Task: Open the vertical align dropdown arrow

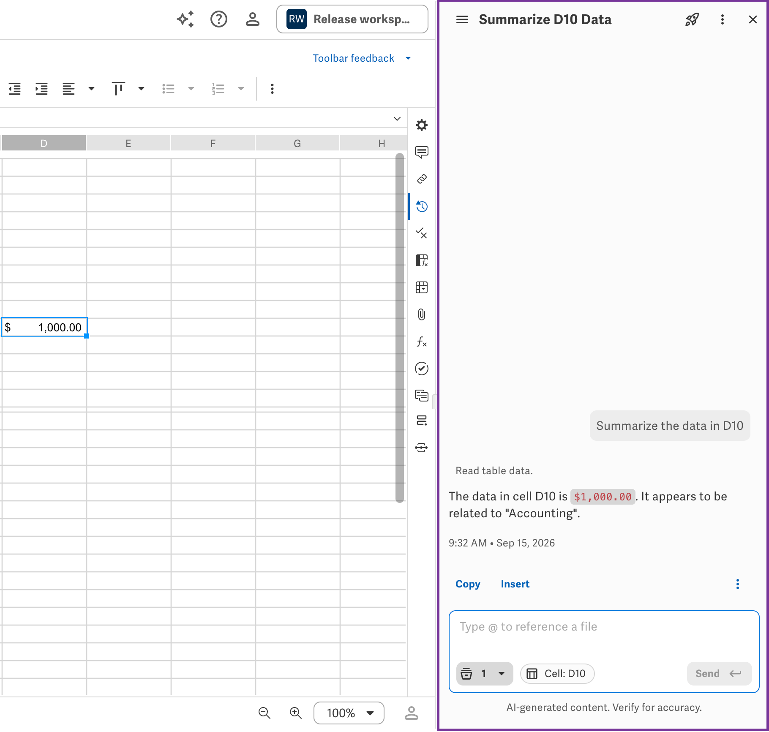Action: (141, 89)
